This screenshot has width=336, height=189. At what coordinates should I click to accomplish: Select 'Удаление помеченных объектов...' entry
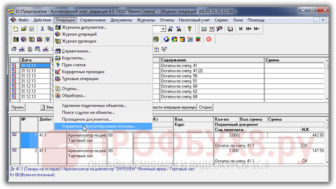(x=103, y=105)
